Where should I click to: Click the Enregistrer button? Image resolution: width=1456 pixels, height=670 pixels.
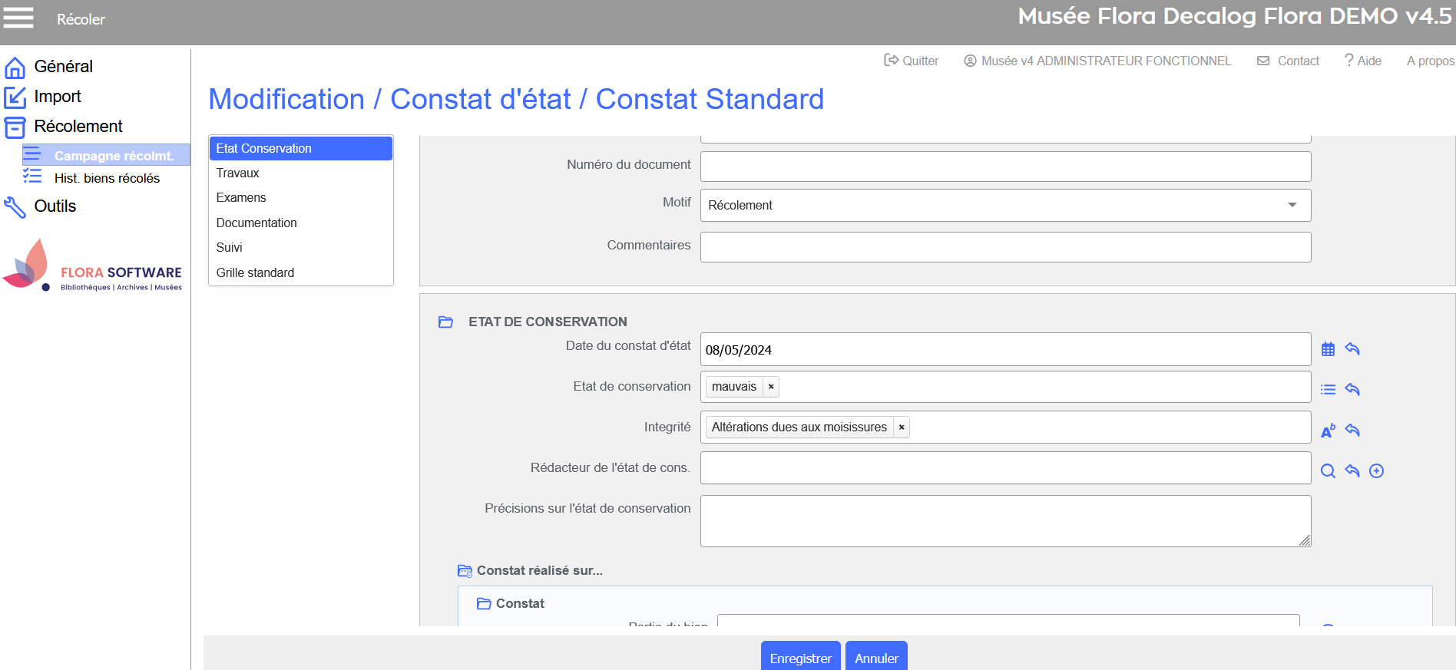click(x=800, y=658)
